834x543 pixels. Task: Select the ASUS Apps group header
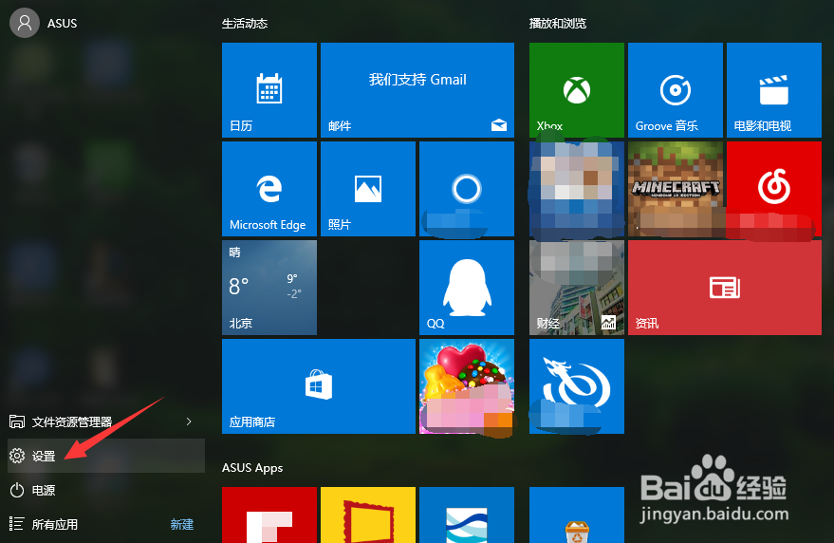click(x=252, y=468)
